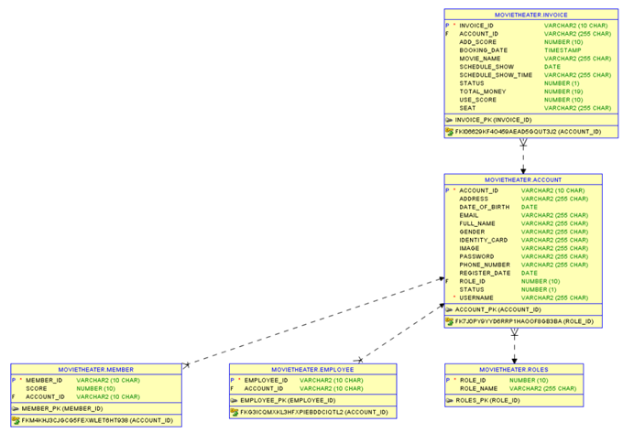
Task: Click the PASSWORD column name
Action: click(x=476, y=257)
